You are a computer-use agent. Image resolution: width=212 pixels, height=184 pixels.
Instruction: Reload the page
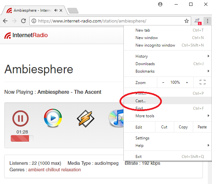[23, 21]
